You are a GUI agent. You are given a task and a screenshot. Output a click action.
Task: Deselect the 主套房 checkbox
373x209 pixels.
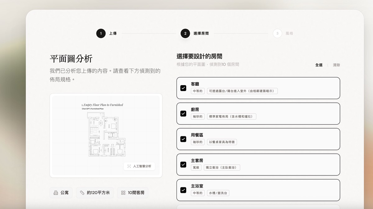point(183,164)
